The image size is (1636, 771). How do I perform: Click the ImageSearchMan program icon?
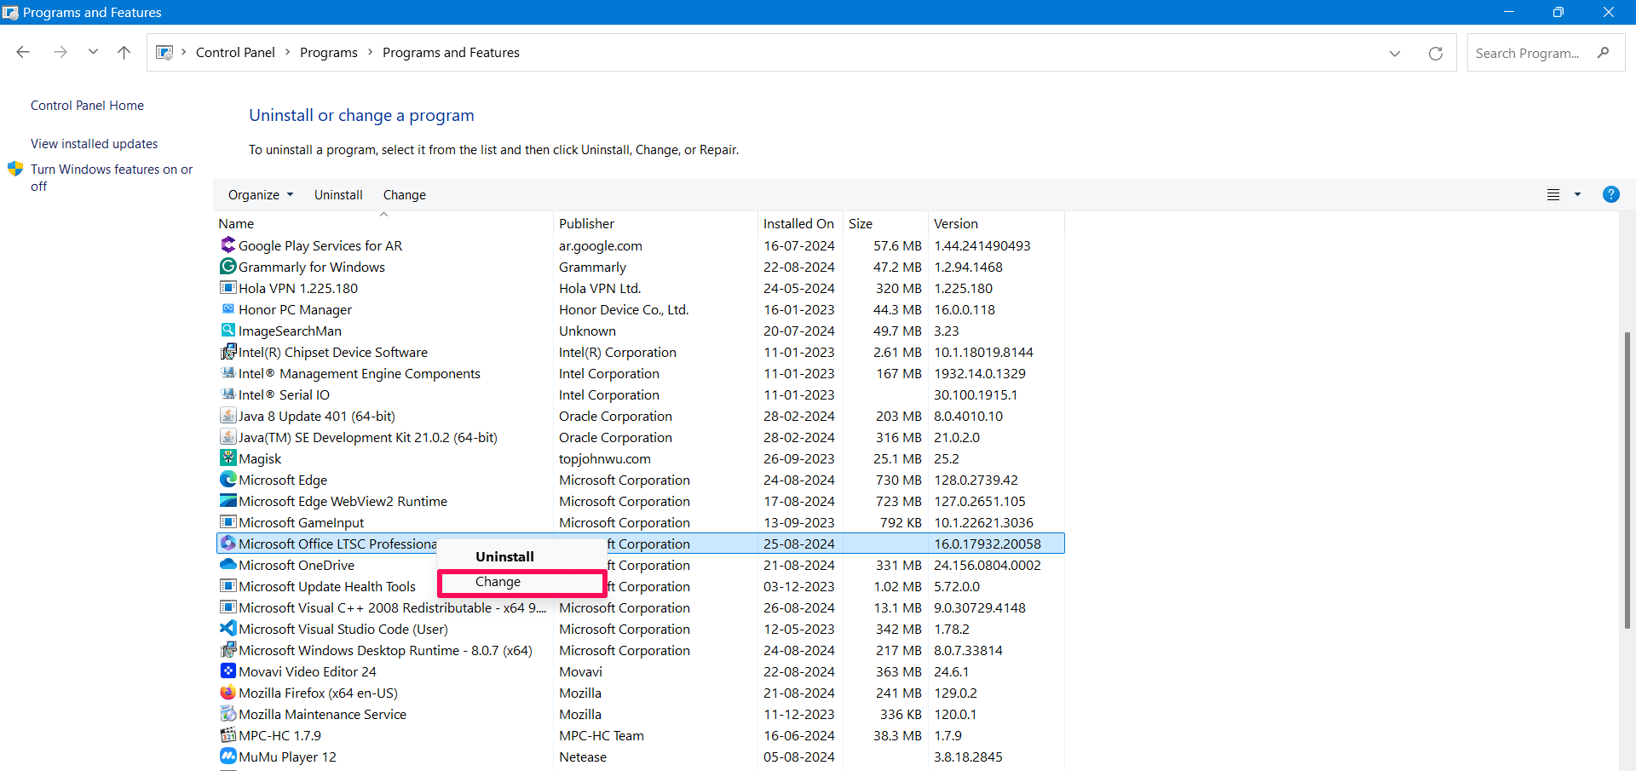(228, 331)
